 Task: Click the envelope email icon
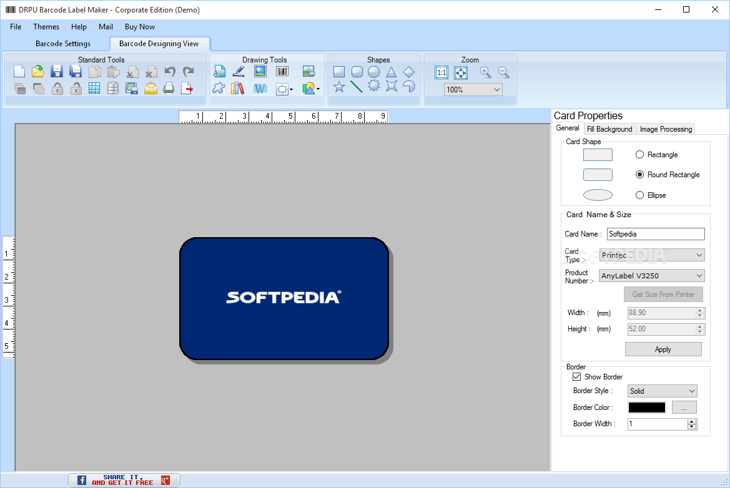pos(150,89)
